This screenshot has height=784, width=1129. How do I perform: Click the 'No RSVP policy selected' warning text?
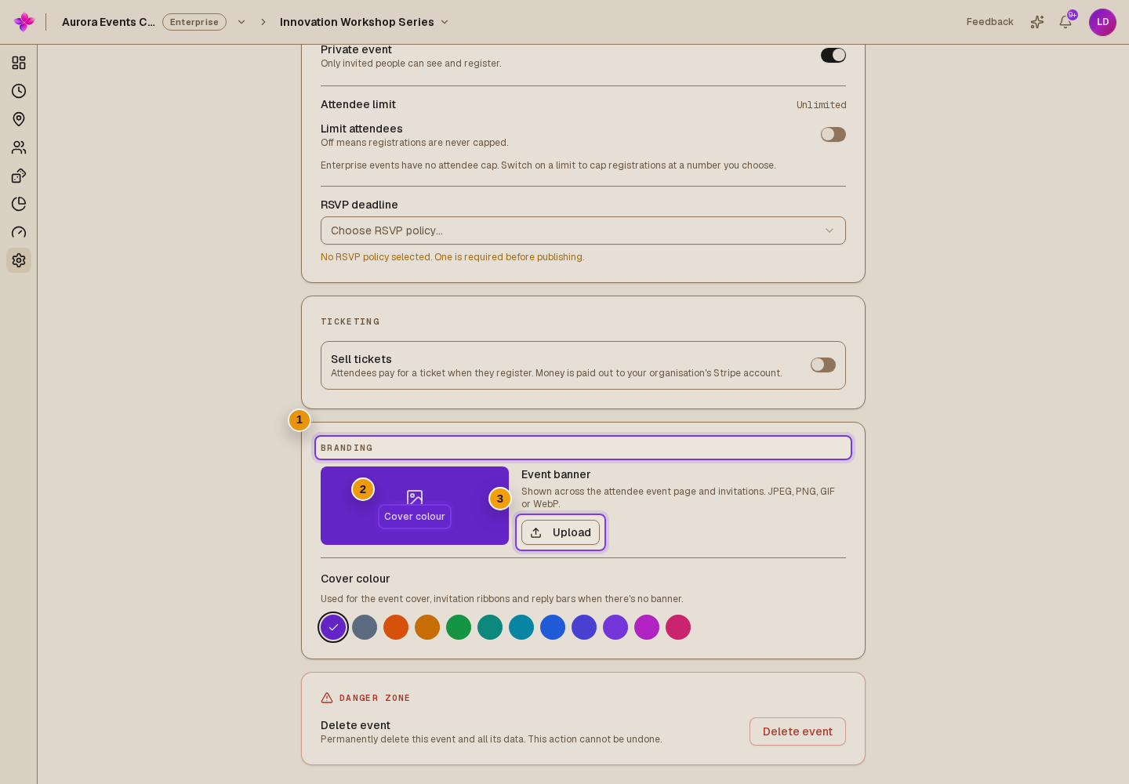[452, 257]
